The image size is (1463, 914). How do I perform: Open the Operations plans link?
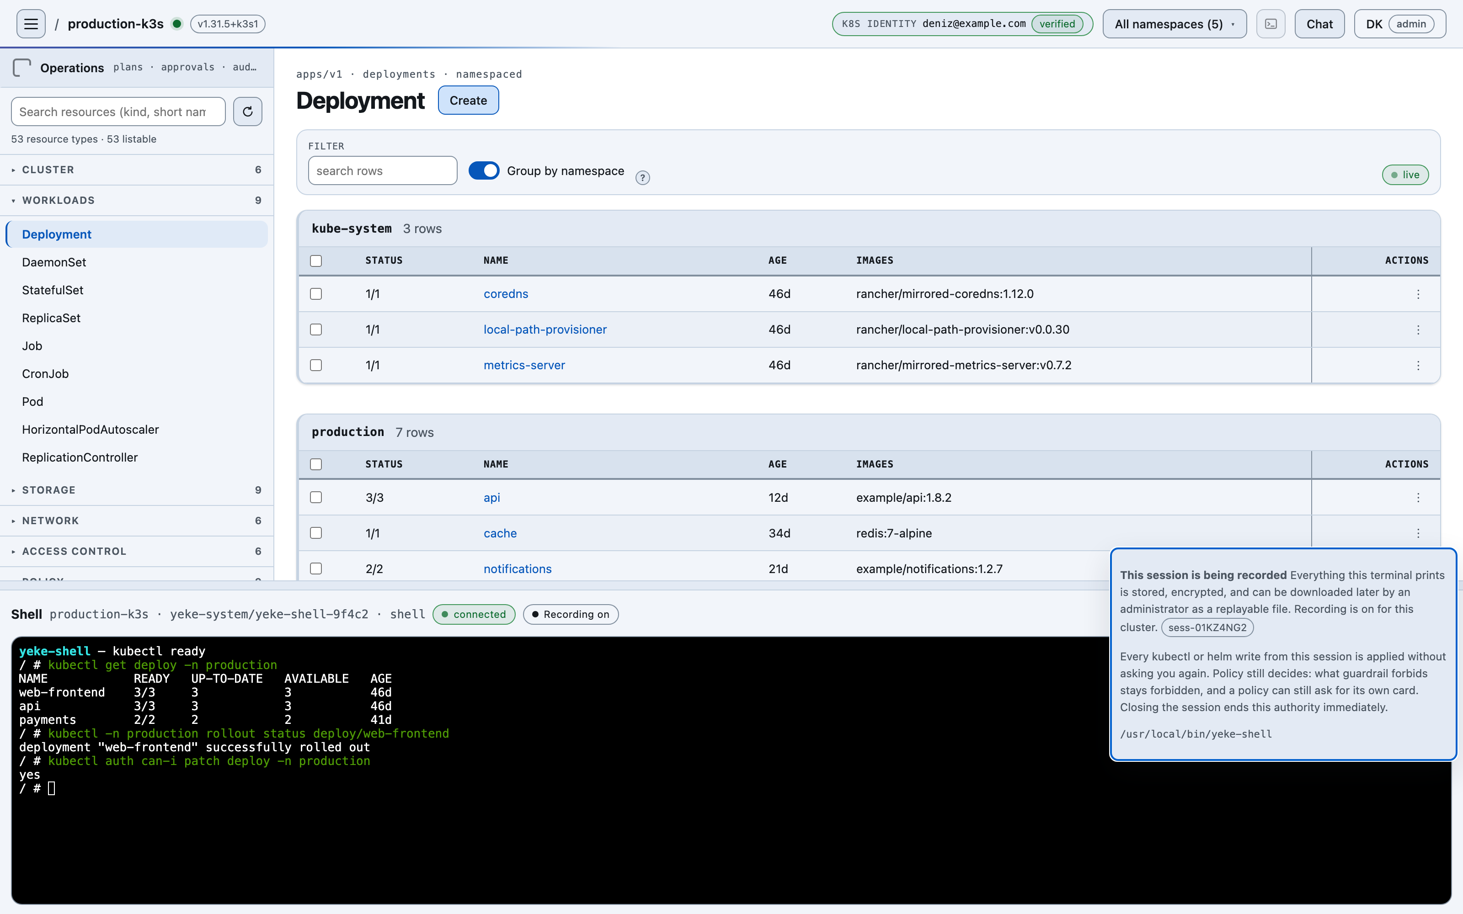pyautogui.click(x=128, y=67)
